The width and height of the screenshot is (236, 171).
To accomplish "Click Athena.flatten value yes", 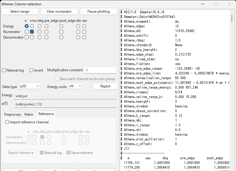I will click(x=178, y=64).
